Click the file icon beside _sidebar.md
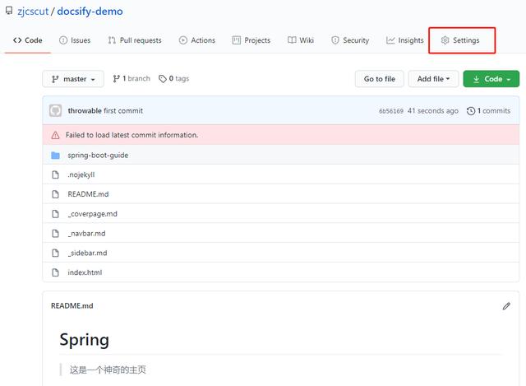This screenshot has width=526, height=386. tap(55, 253)
